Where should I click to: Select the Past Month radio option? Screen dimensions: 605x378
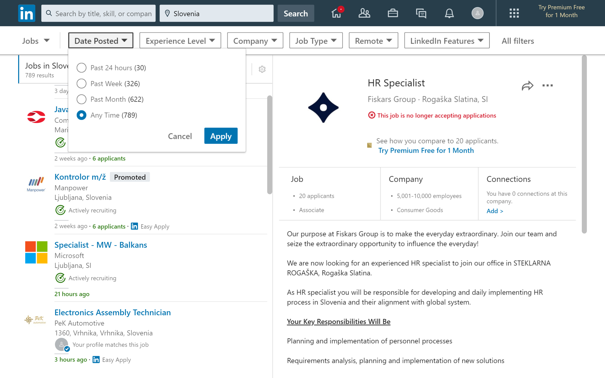pyautogui.click(x=81, y=99)
